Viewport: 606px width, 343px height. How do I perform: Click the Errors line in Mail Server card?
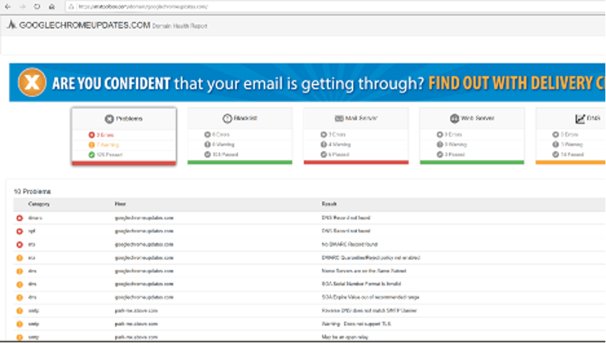[x=333, y=134]
